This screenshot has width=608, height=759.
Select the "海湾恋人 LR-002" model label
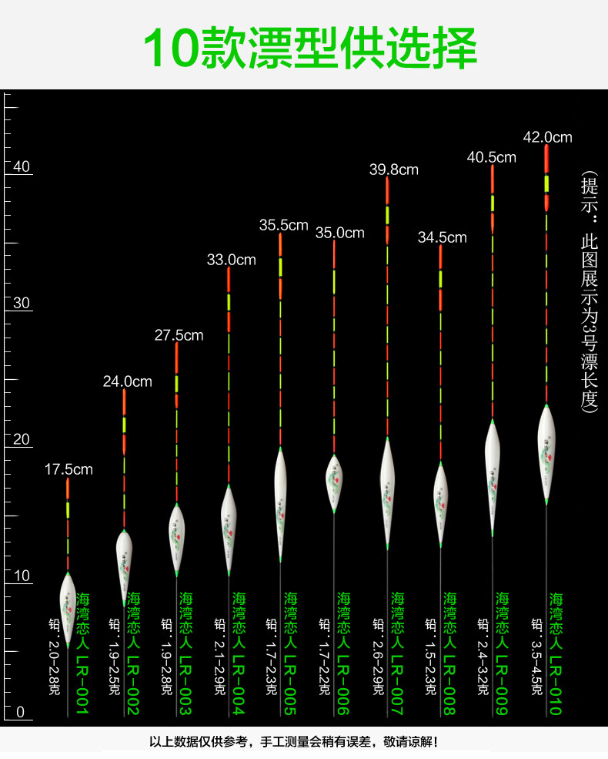[133, 654]
